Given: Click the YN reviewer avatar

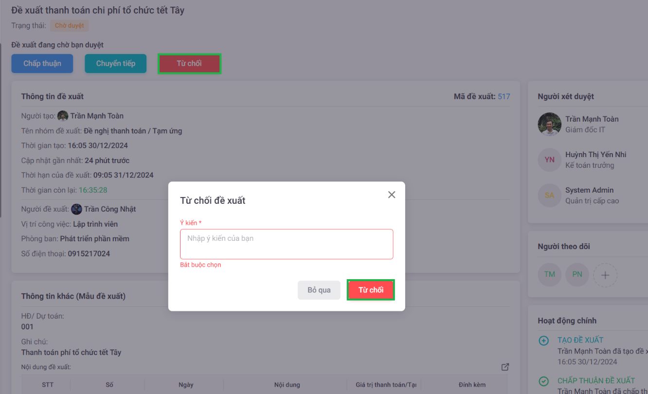Looking at the screenshot, I should (x=550, y=160).
